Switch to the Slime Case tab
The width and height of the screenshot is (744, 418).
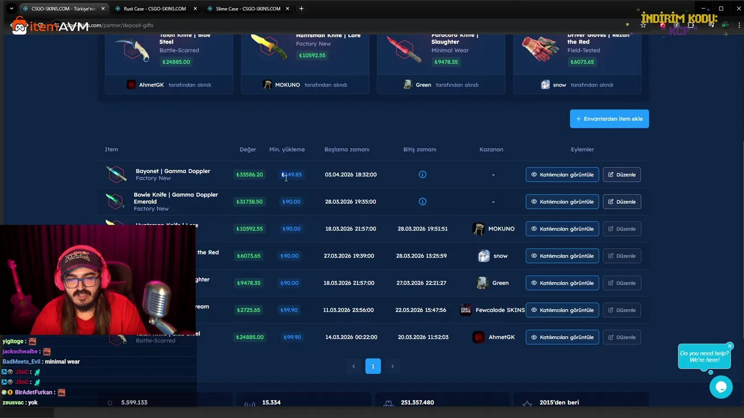[x=248, y=9]
